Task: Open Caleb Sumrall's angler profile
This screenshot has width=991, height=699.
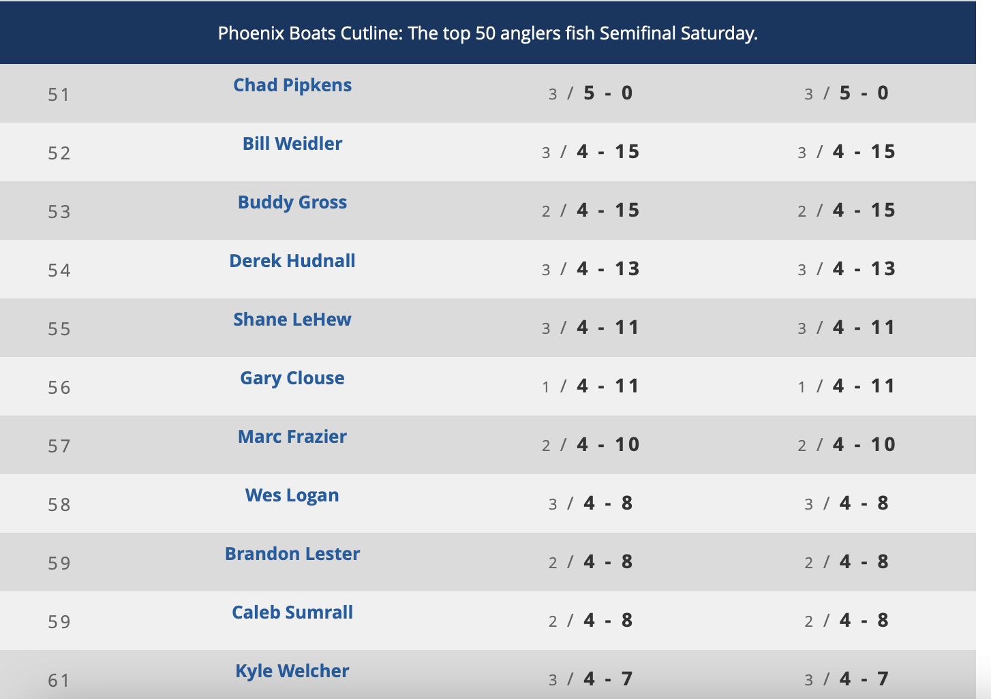Action: point(292,612)
